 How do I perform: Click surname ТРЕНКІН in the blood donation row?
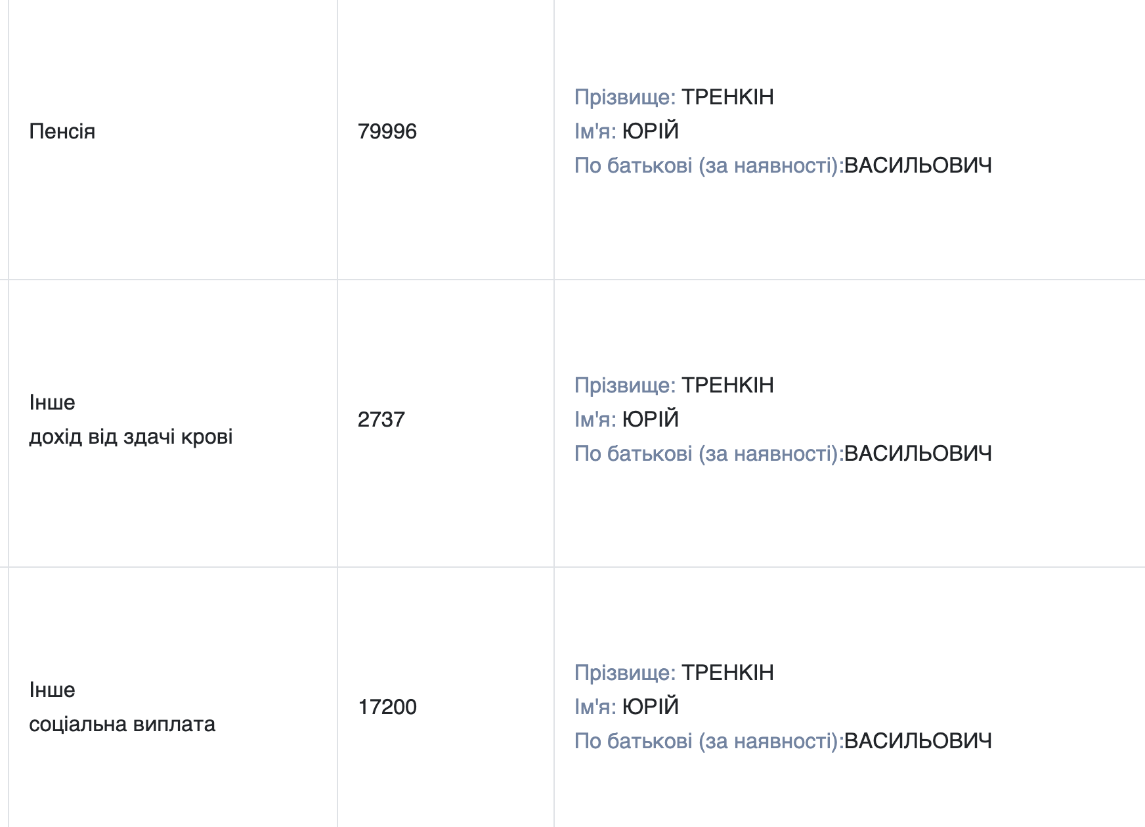tap(727, 385)
